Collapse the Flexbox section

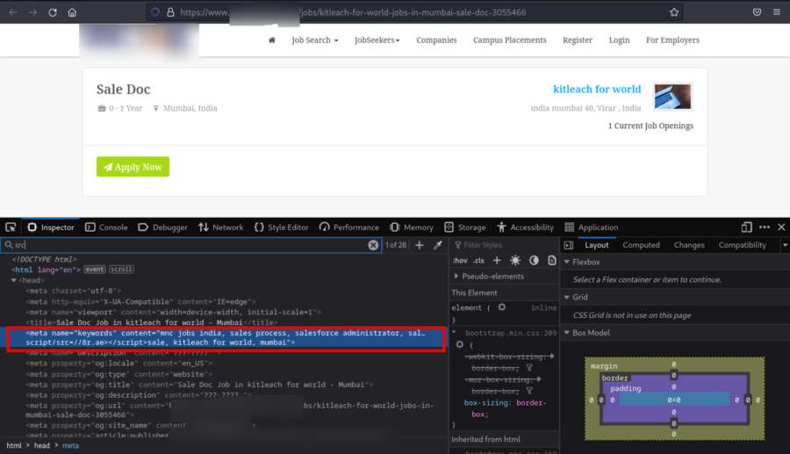(x=567, y=262)
